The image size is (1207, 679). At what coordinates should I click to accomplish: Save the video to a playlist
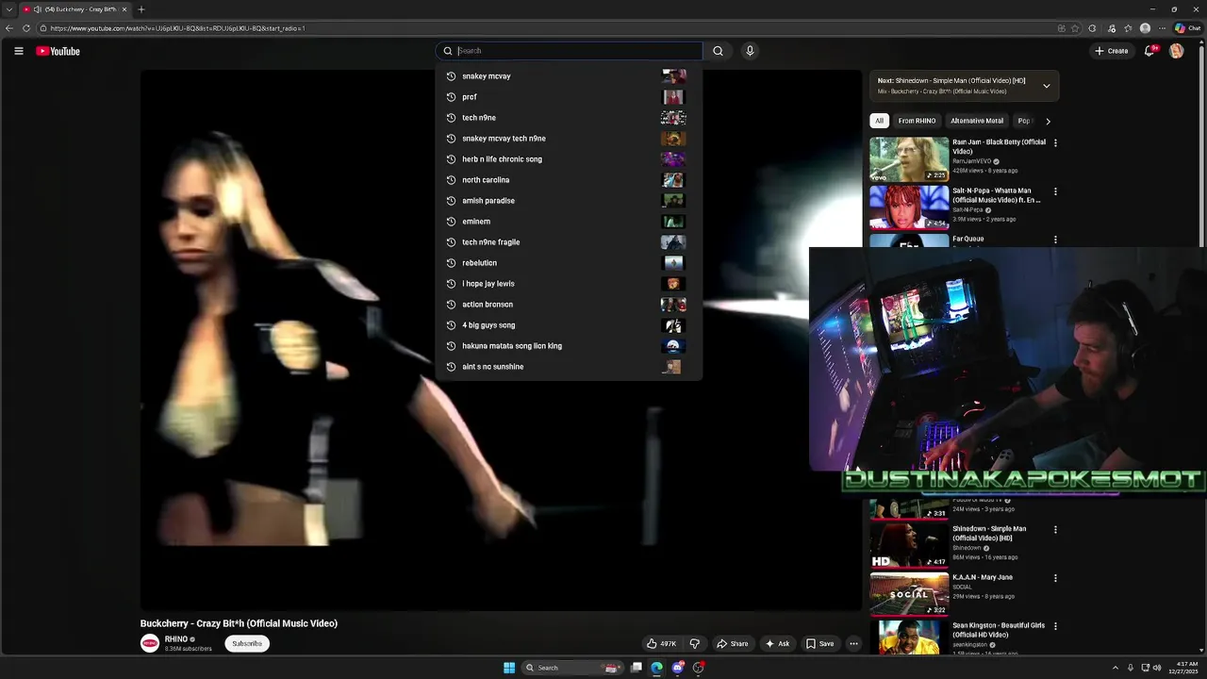point(819,643)
